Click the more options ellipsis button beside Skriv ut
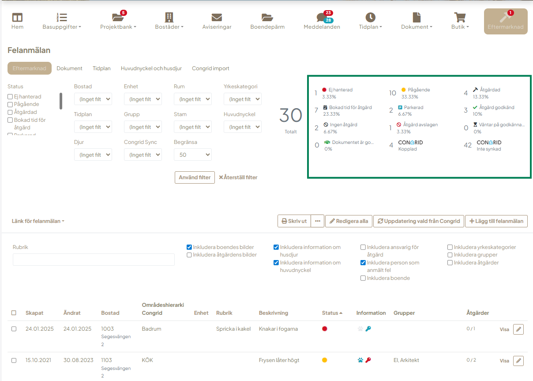This screenshot has height=381, width=533. pos(318,221)
